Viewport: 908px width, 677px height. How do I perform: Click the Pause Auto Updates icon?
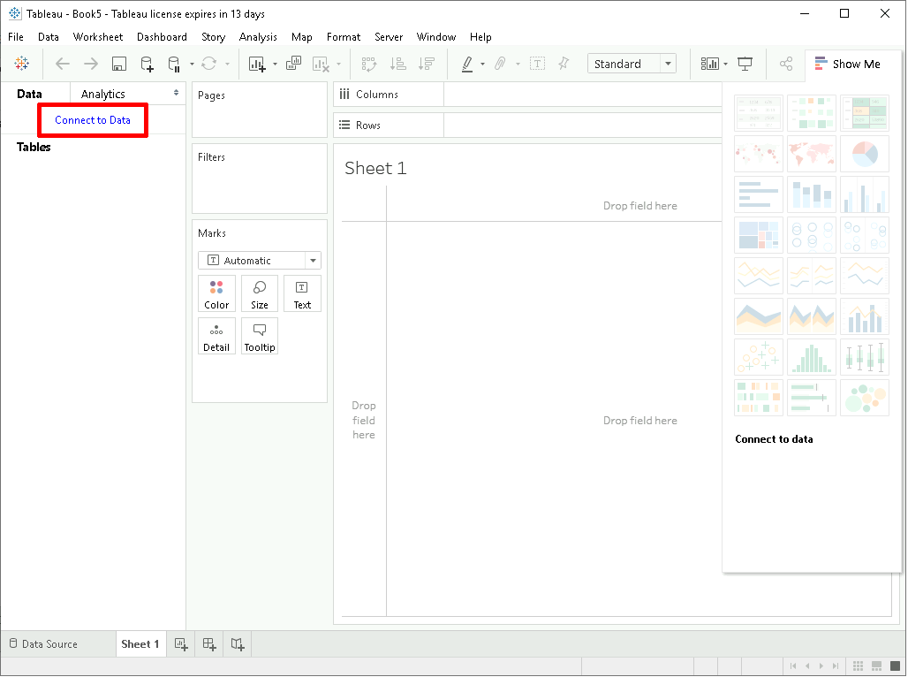pos(174,64)
